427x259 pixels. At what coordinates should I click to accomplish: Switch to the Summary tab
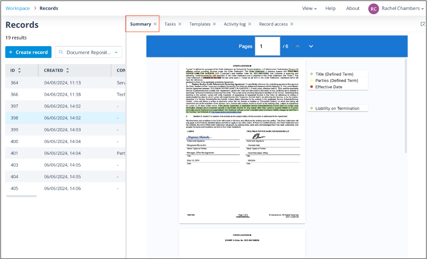(x=140, y=24)
